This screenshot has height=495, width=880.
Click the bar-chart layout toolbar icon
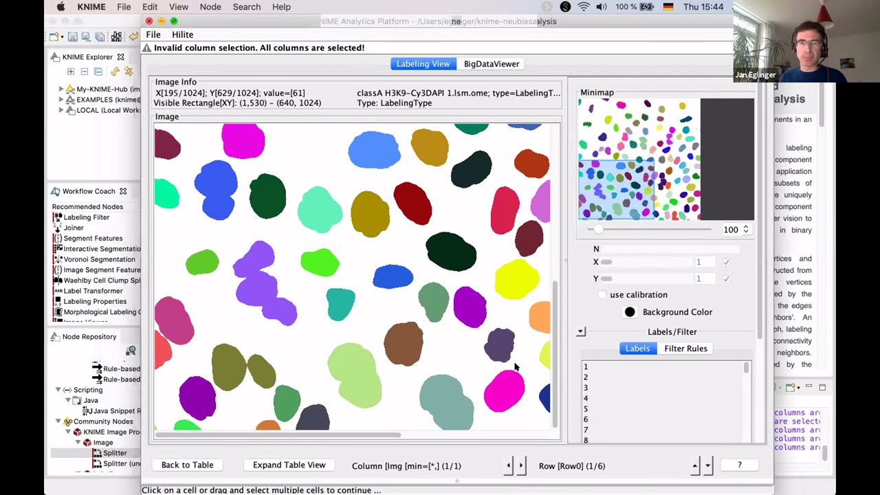tap(117, 36)
